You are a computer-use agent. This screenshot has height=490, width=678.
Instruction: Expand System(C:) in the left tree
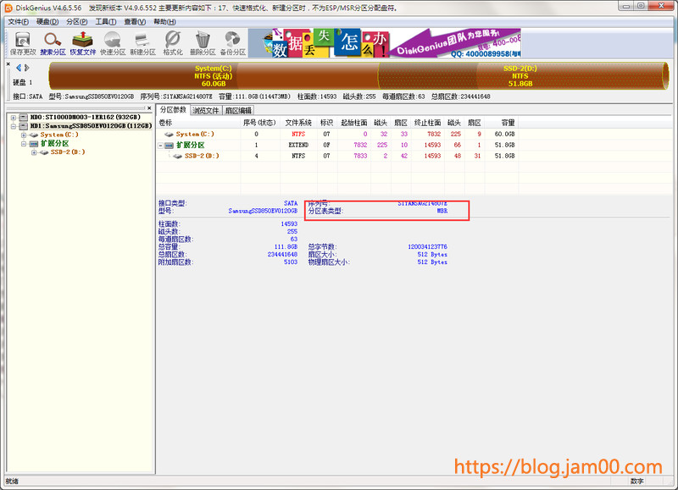coord(24,135)
